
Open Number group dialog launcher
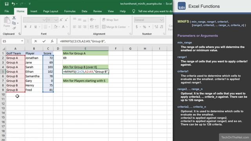click(x=164, y=34)
